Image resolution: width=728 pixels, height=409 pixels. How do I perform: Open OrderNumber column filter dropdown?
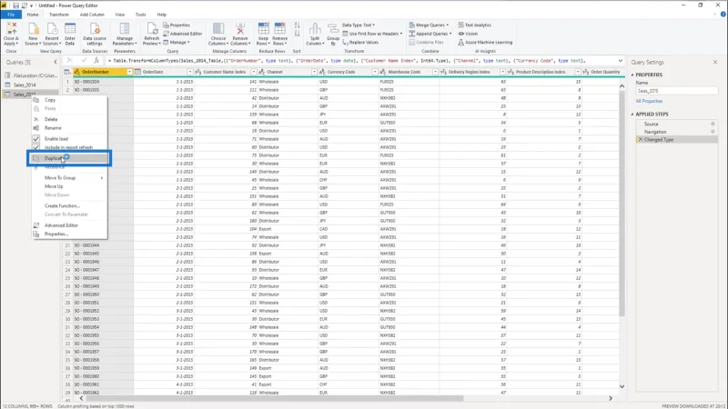[x=129, y=72]
